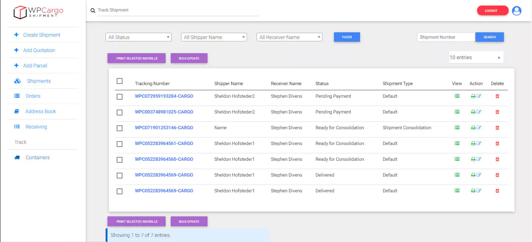This screenshot has width=532, height=242.
Task: Go to Address Book in sidebar
Action: tap(40, 112)
